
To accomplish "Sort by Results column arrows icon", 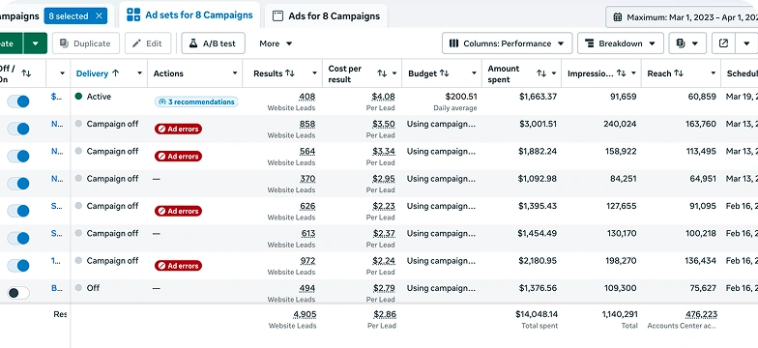I will 290,73.
